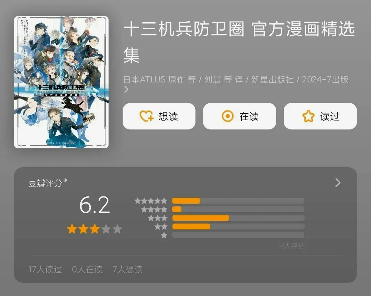Click the 想读 button

point(159,116)
